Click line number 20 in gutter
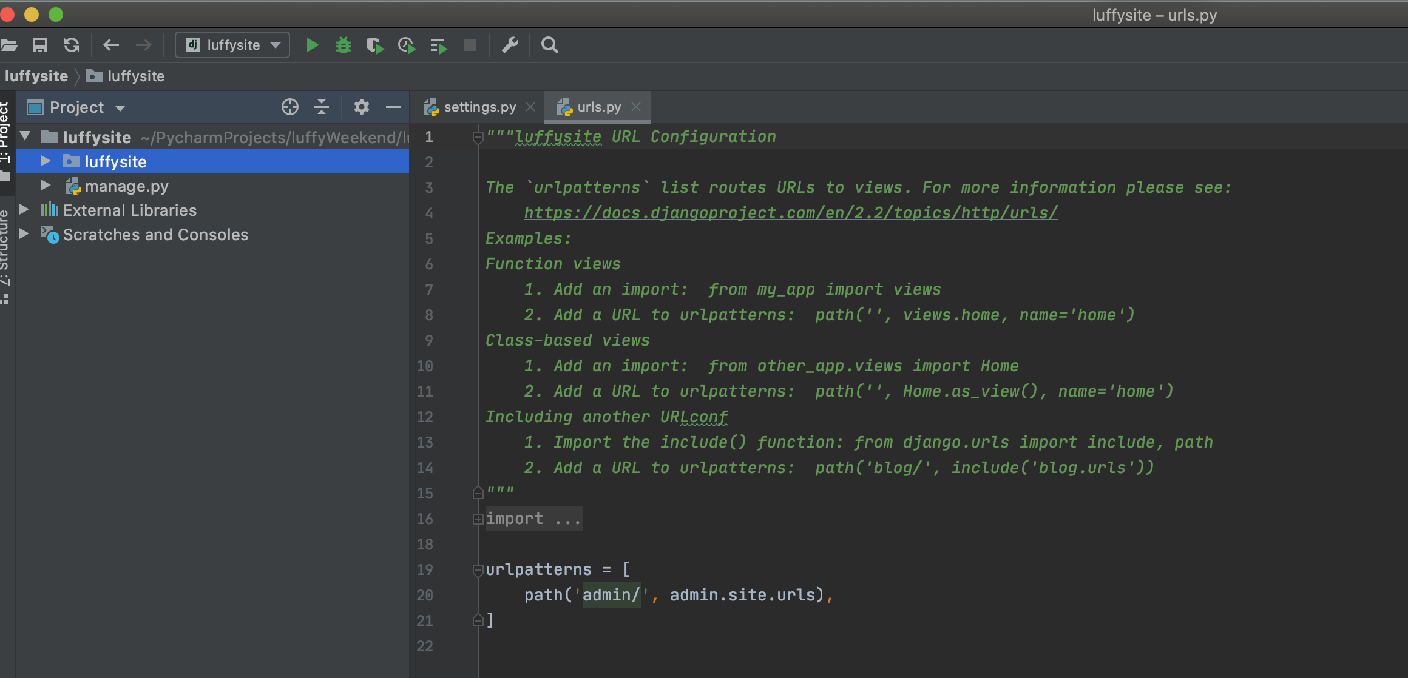This screenshot has height=678, width=1408. click(x=425, y=596)
